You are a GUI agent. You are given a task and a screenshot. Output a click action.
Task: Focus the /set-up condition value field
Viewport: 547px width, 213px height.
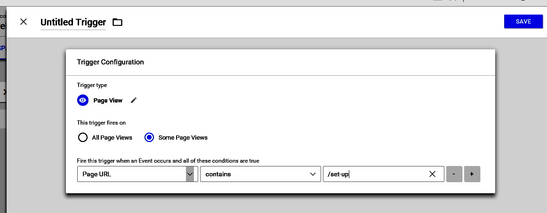374,174
